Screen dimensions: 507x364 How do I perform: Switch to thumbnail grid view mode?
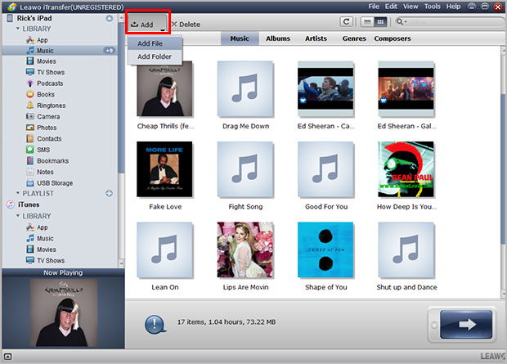(x=380, y=22)
